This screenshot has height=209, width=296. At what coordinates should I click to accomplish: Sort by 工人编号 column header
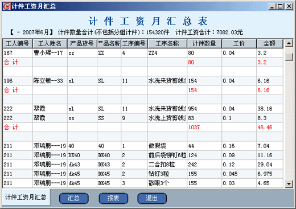[18, 44]
